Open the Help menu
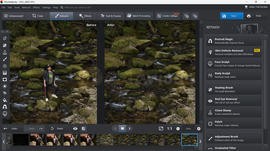Viewport: 270px width, 151px height. (x=55, y=7)
